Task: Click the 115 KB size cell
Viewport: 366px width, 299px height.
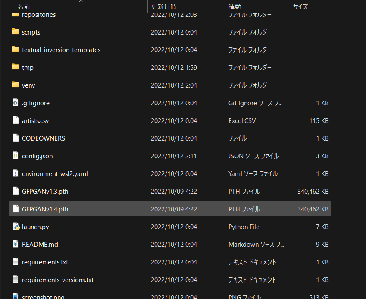Action: tap(319, 121)
